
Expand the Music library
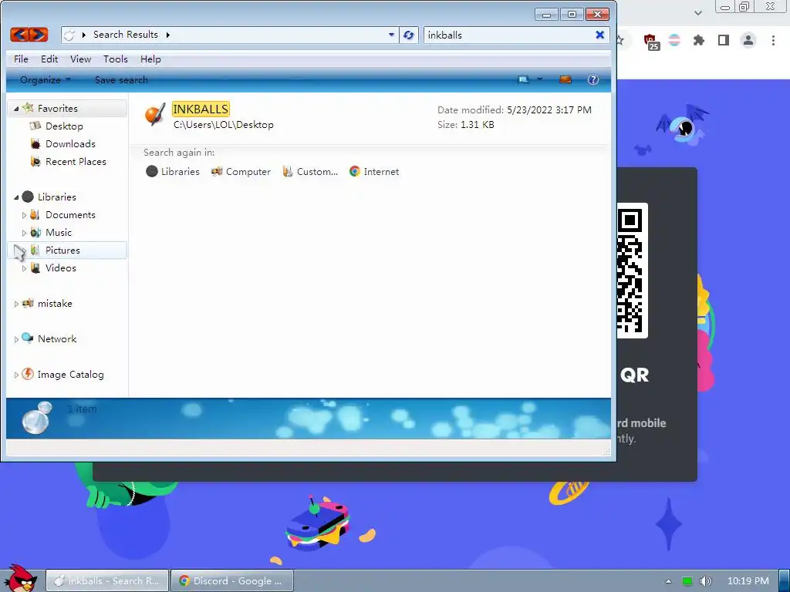point(24,233)
